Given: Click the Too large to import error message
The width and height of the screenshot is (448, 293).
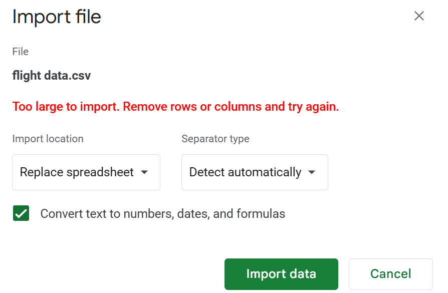Looking at the screenshot, I should point(175,107).
